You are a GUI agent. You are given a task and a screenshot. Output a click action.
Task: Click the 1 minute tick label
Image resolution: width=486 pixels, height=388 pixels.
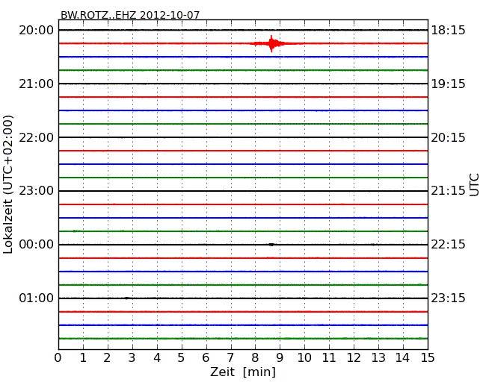click(83, 357)
